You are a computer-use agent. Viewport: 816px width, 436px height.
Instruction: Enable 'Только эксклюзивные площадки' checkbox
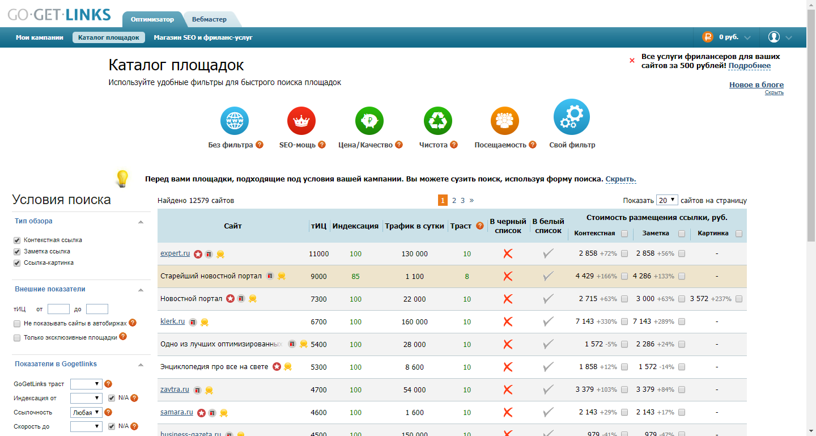17,337
